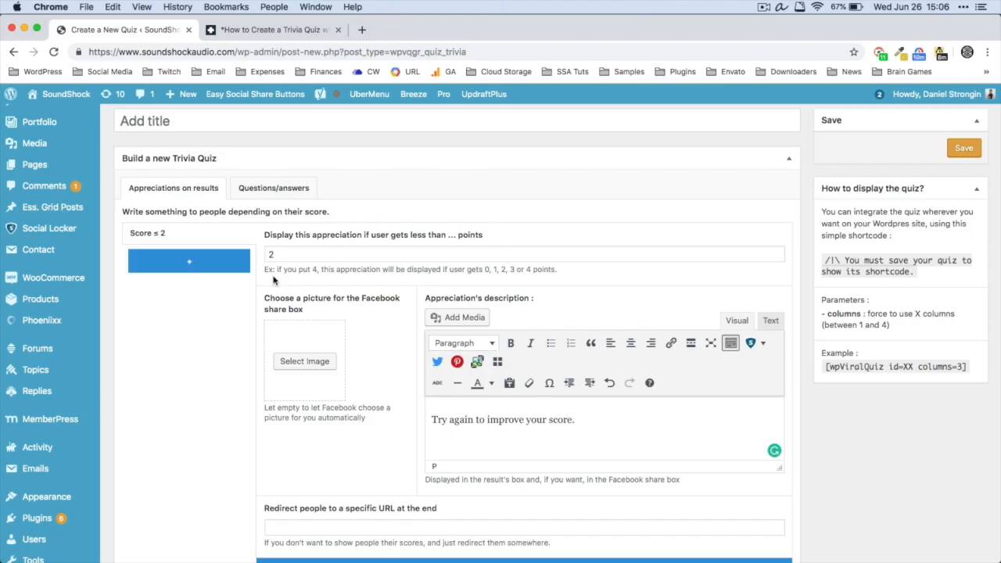Click the Pinterest editor icon
Screen dimensions: 1001x563
pos(457,362)
